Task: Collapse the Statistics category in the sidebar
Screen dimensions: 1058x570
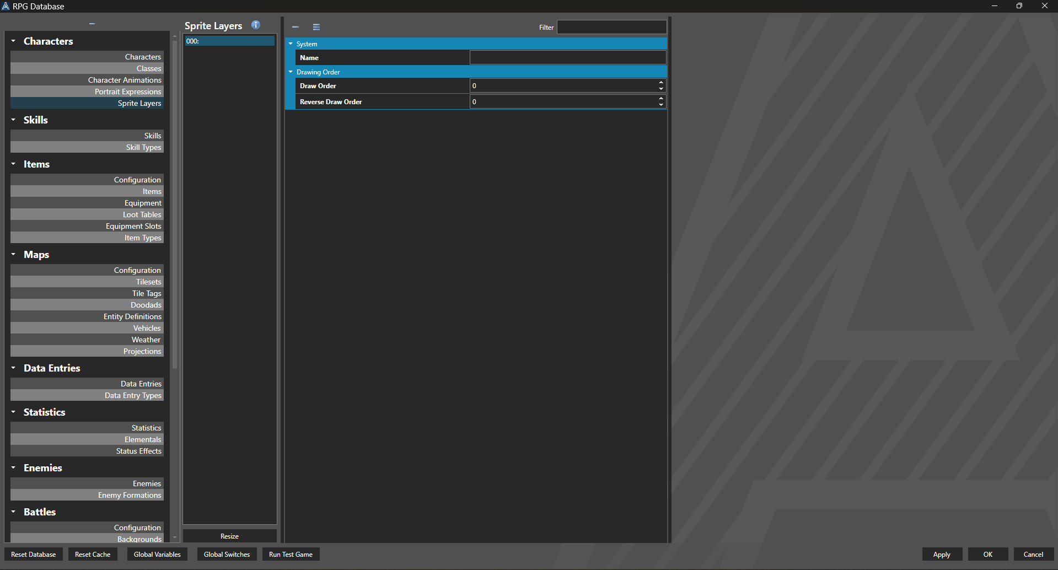Action: click(x=13, y=412)
